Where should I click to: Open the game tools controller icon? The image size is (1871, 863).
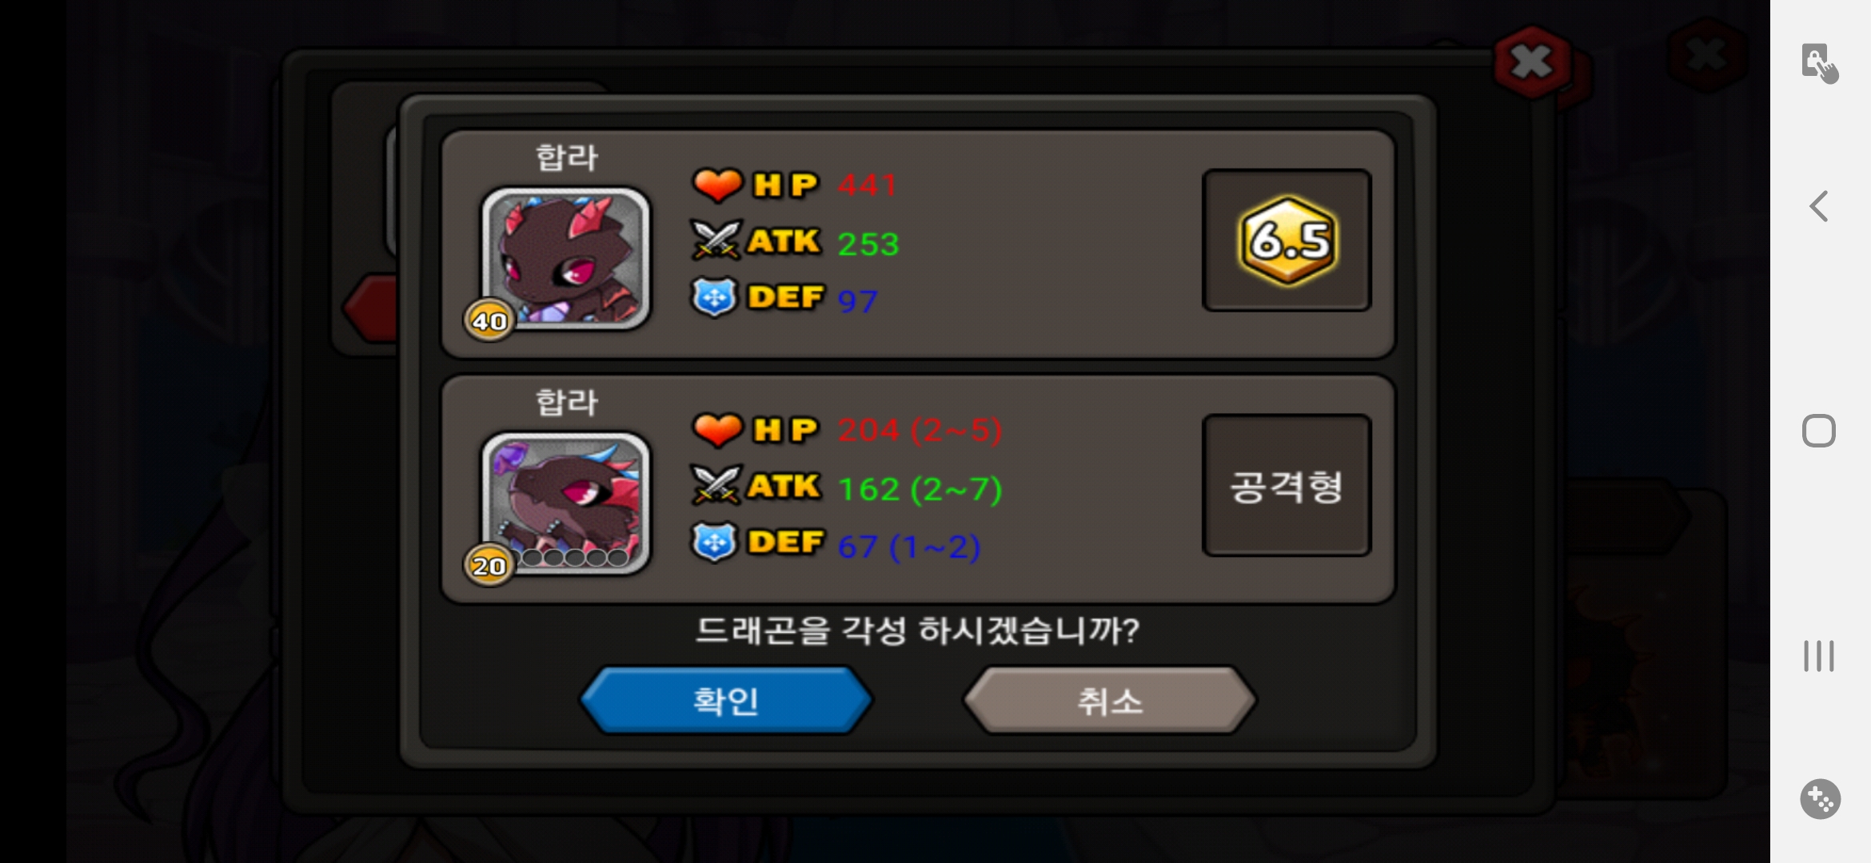[1821, 799]
